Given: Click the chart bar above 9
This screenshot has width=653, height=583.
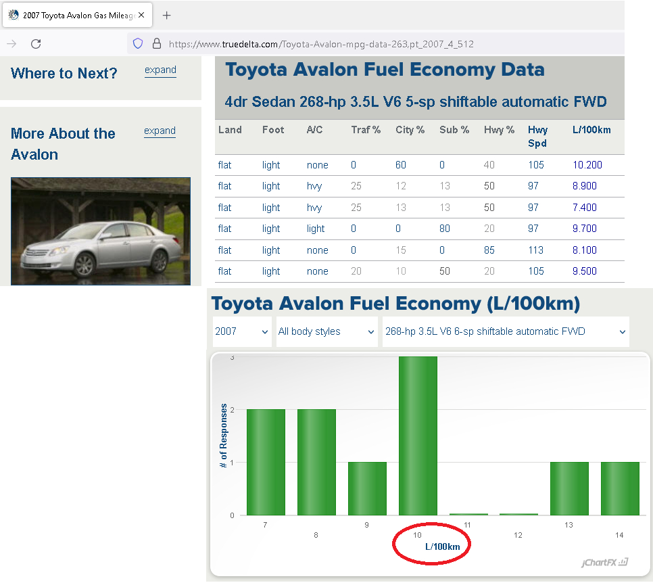Looking at the screenshot, I should [367, 489].
